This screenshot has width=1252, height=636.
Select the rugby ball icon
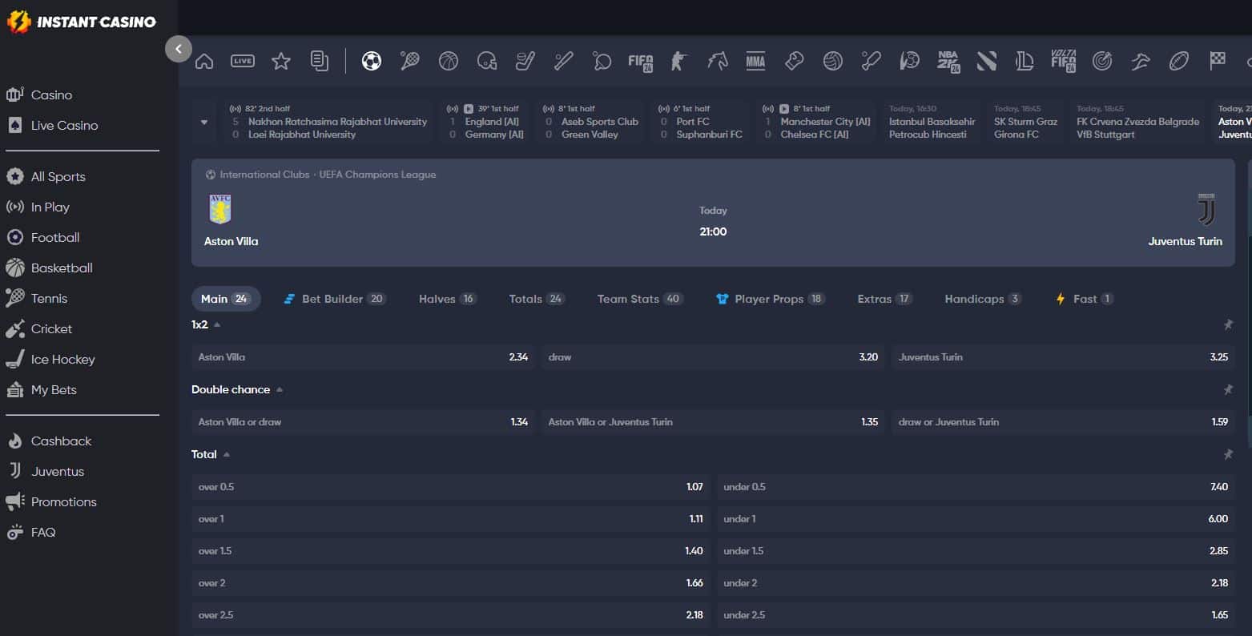click(1179, 61)
